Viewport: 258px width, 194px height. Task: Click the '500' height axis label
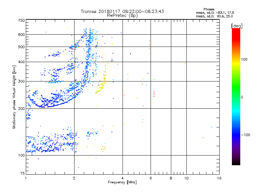click(21, 47)
